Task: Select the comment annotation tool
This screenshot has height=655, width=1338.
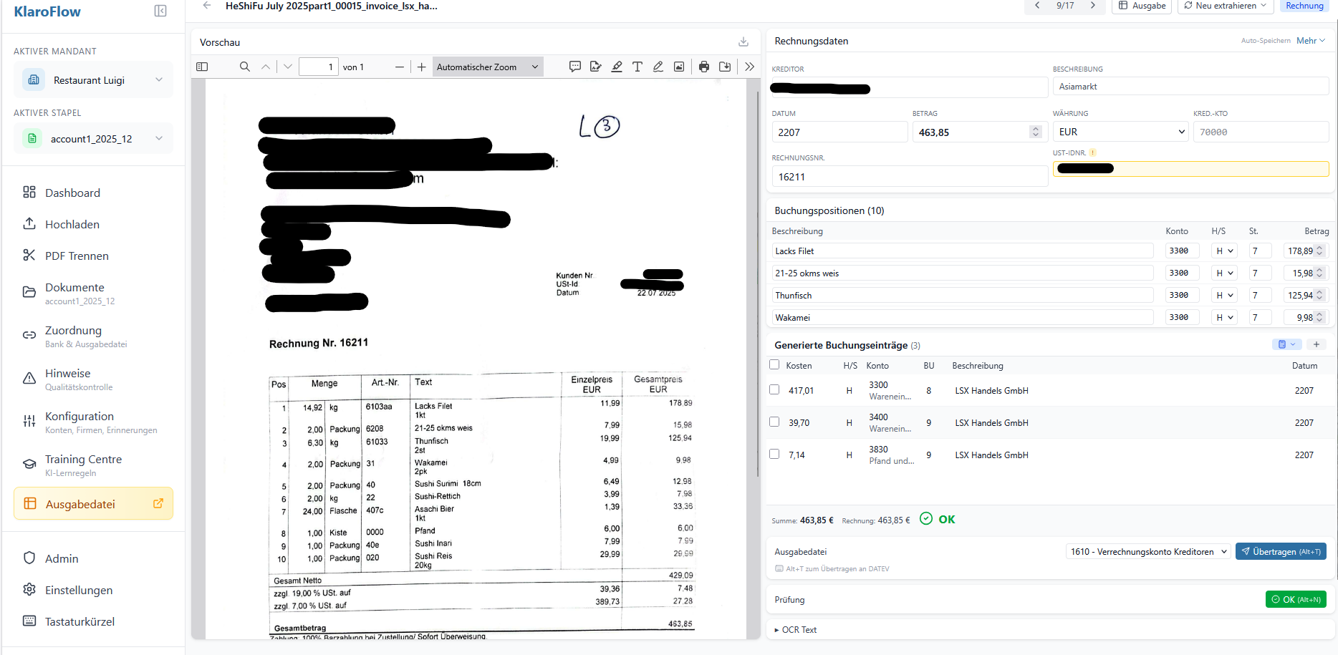Action: point(574,67)
